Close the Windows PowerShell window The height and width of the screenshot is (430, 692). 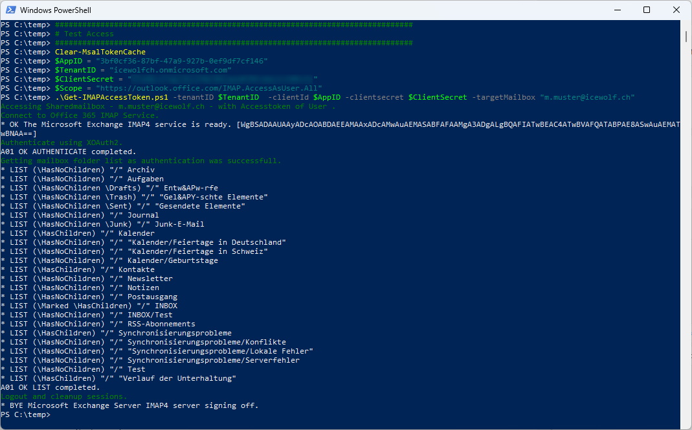pyautogui.click(x=676, y=10)
